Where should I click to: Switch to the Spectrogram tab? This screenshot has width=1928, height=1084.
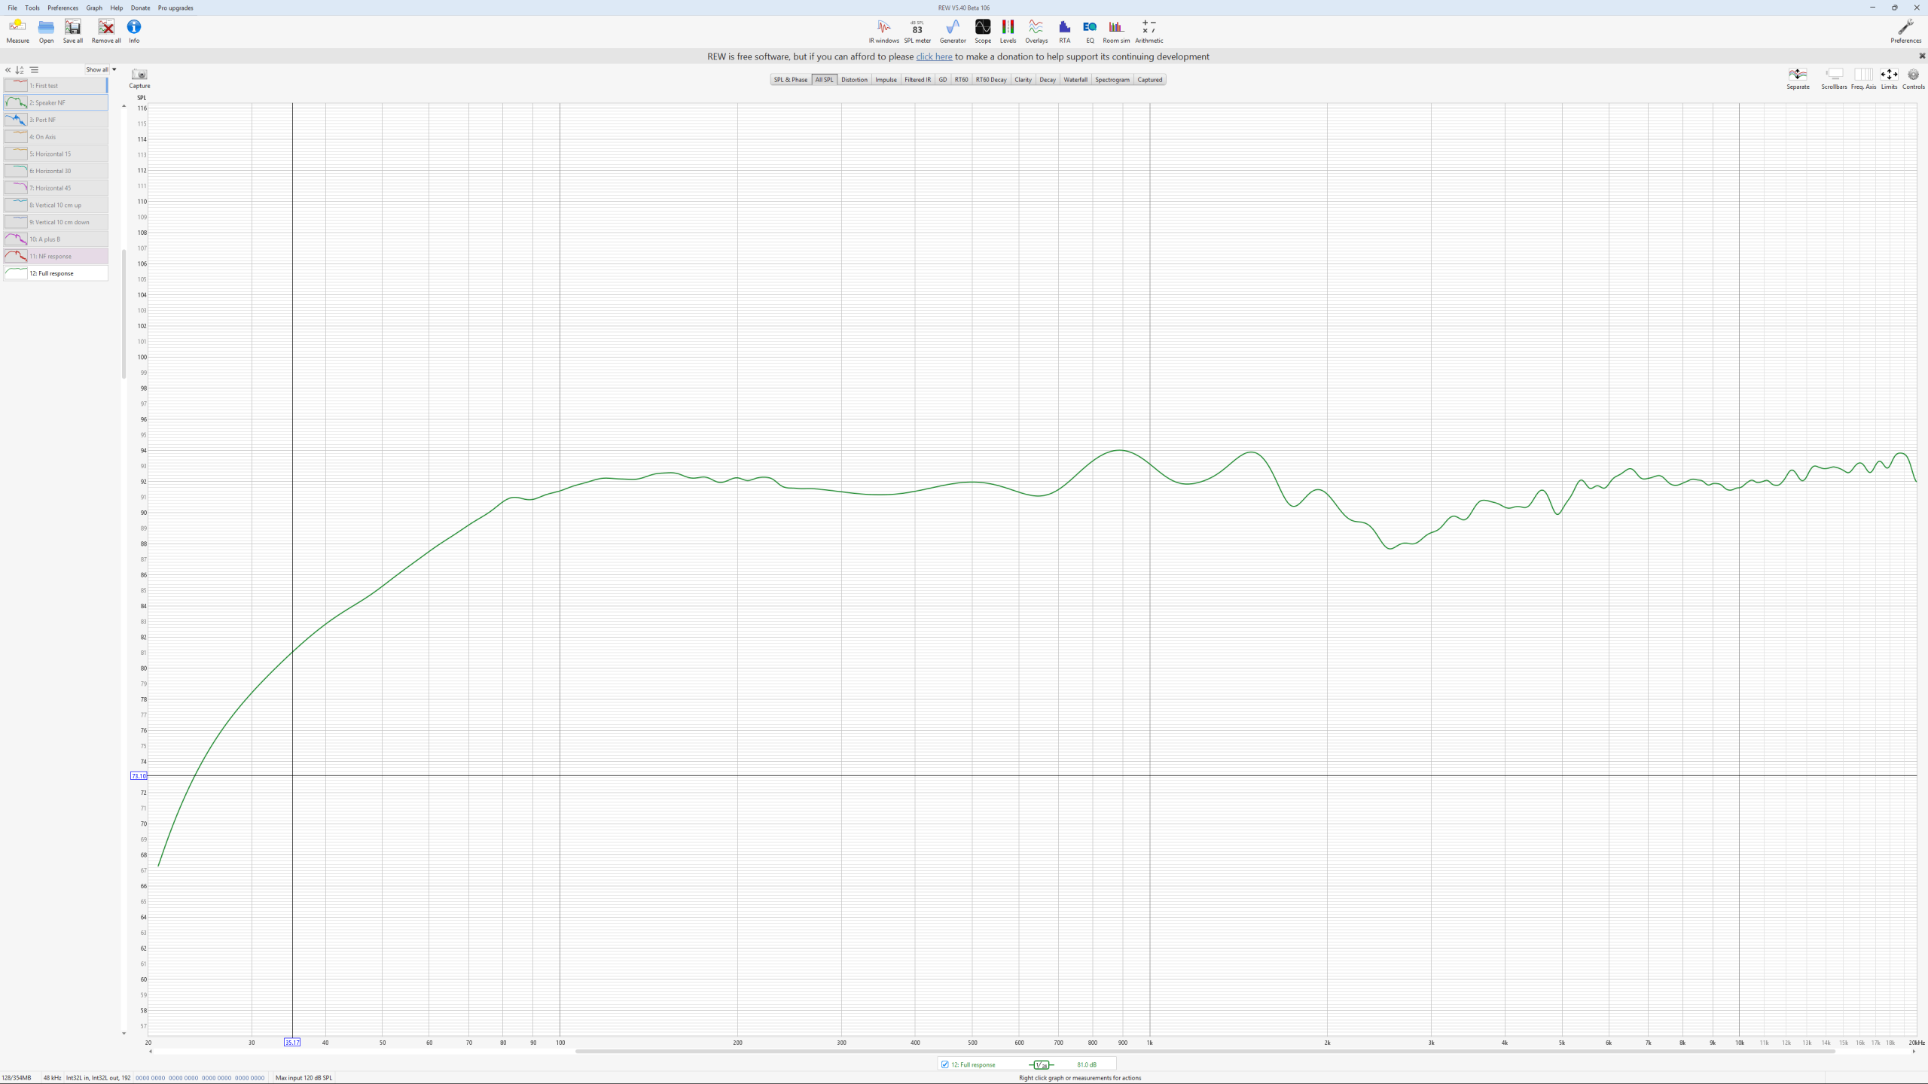1112,80
